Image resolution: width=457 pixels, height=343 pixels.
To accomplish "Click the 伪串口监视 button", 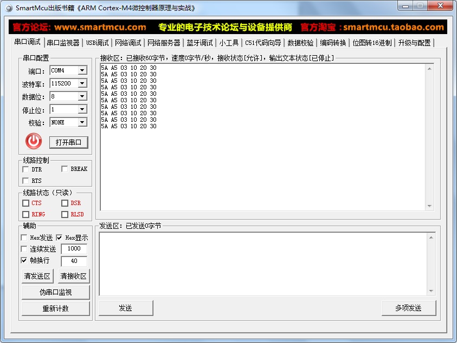I will coord(55,292).
